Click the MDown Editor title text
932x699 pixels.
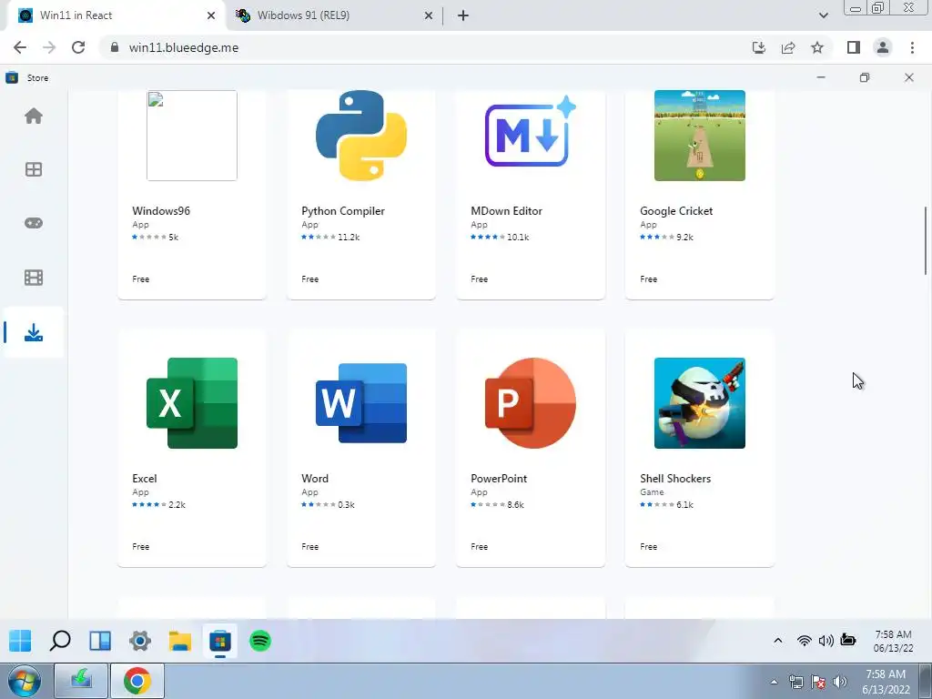click(506, 211)
